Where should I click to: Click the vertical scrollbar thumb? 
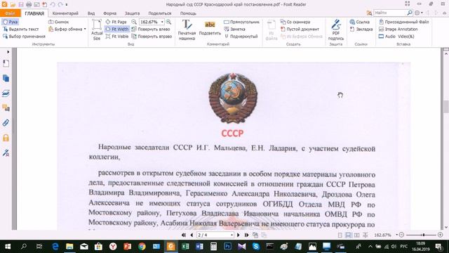click(x=446, y=107)
